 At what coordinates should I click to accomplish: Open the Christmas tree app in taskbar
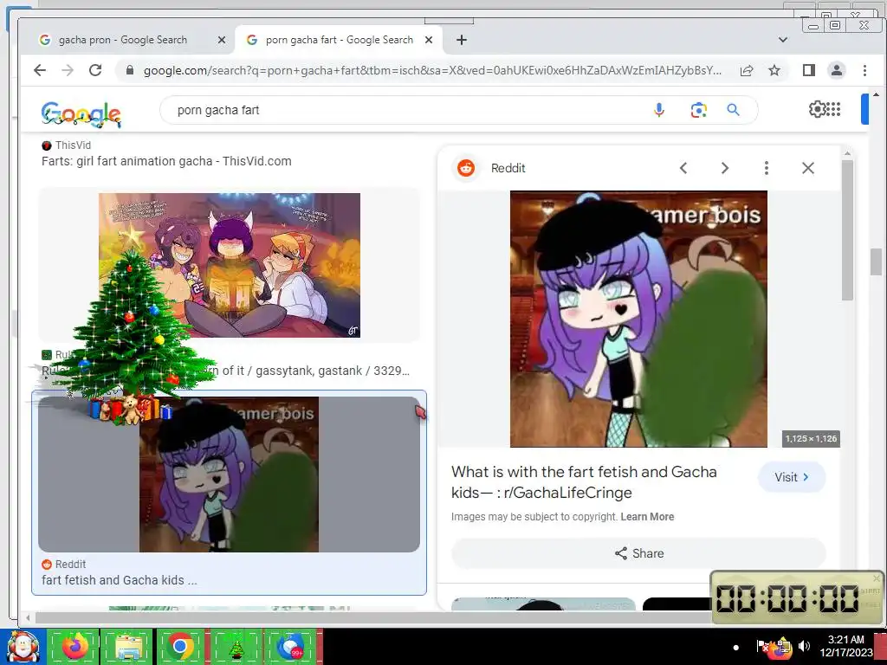pyautogui.click(x=236, y=646)
